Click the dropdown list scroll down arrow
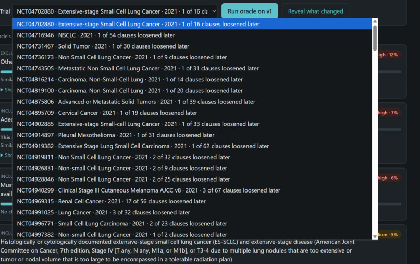 coord(375,237)
